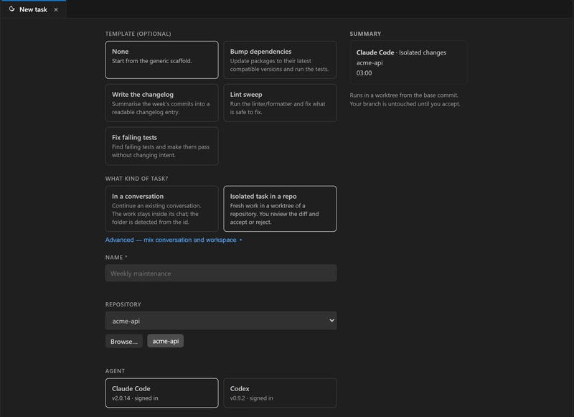
Task: Click acme-api text in the Summary card
Action: click(370, 62)
